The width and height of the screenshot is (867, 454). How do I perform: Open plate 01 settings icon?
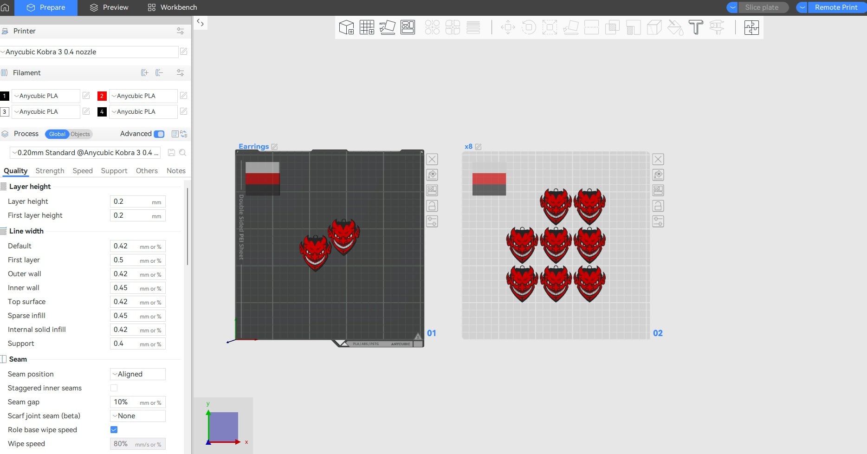[x=432, y=221]
